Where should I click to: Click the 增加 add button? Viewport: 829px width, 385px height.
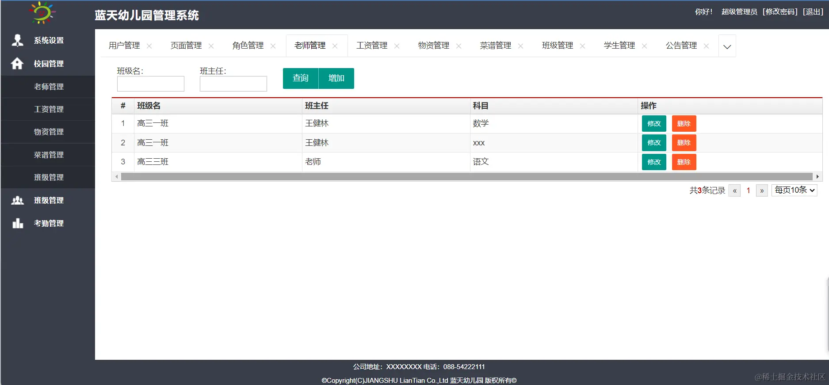(336, 78)
